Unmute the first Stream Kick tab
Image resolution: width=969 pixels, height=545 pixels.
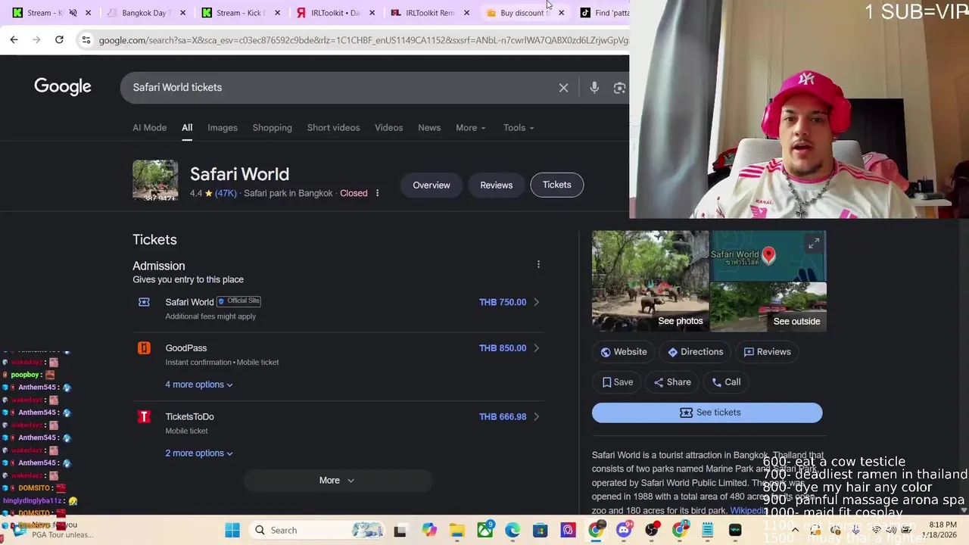click(x=73, y=13)
